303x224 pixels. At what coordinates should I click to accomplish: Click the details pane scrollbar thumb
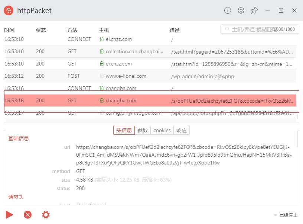[x=297, y=139]
